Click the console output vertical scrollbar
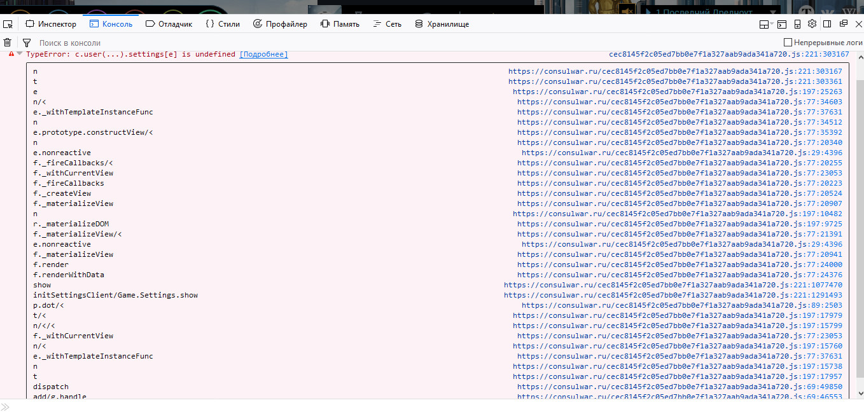 [x=859, y=223]
